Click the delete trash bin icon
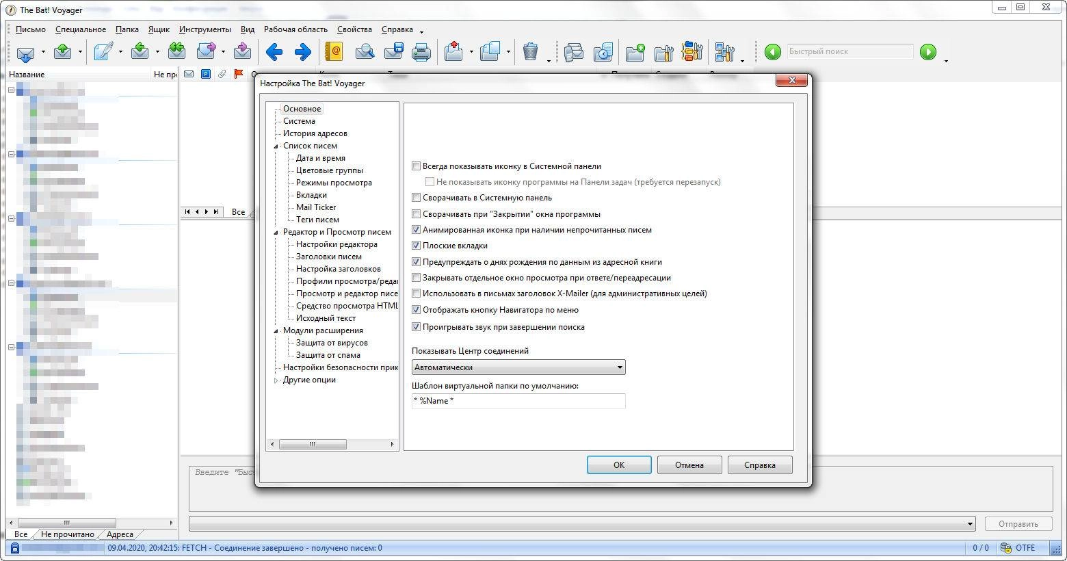The image size is (1067, 561). click(530, 52)
